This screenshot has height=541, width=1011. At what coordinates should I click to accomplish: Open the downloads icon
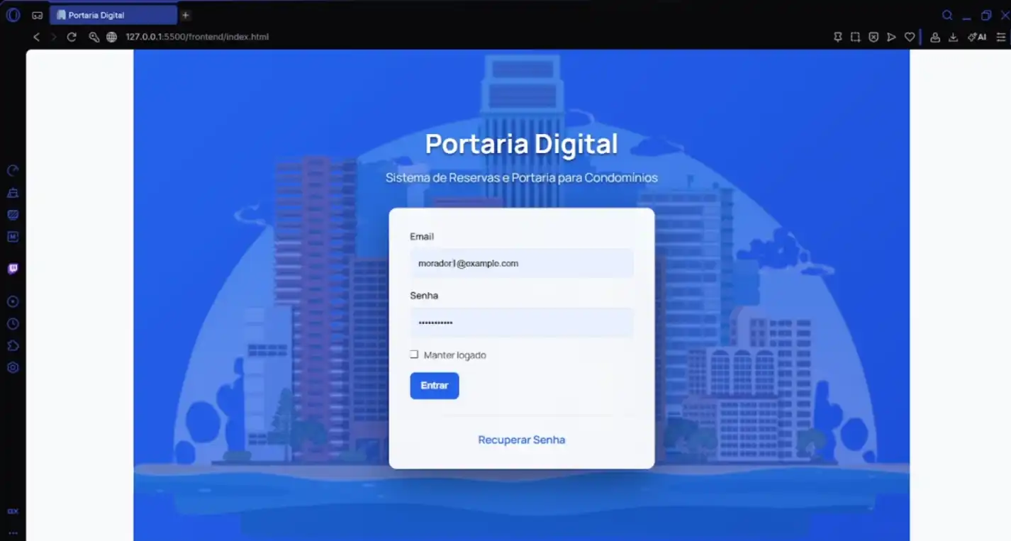click(x=954, y=37)
